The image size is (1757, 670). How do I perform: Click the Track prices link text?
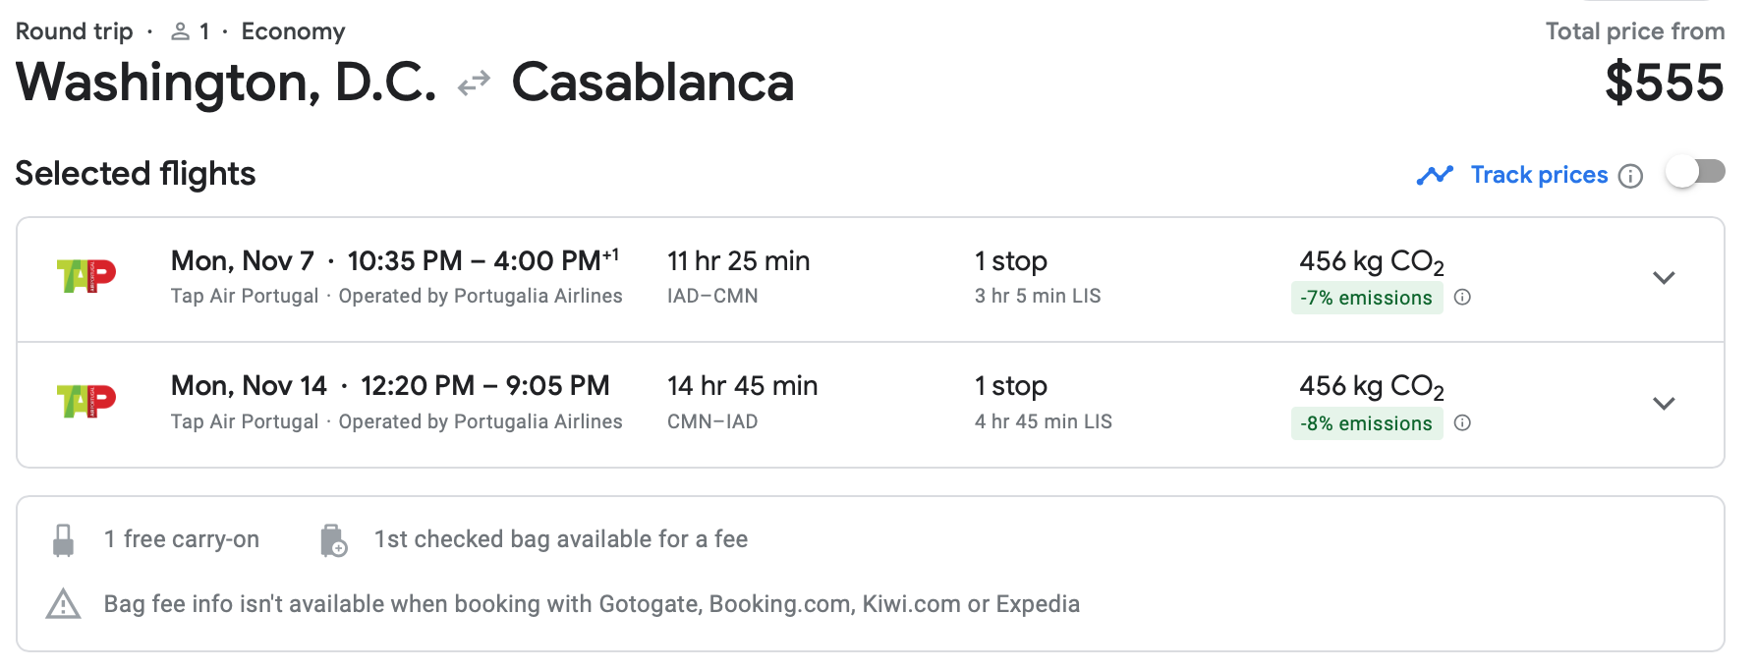tap(1539, 175)
